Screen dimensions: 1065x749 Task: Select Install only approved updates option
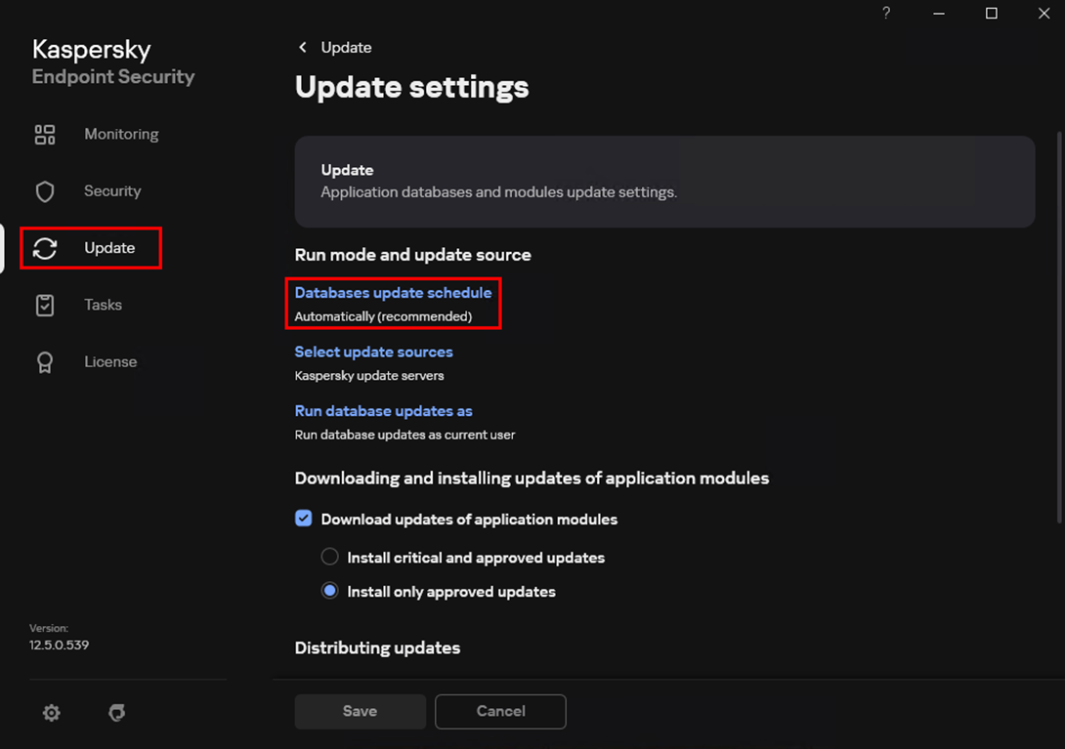pyautogui.click(x=330, y=592)
